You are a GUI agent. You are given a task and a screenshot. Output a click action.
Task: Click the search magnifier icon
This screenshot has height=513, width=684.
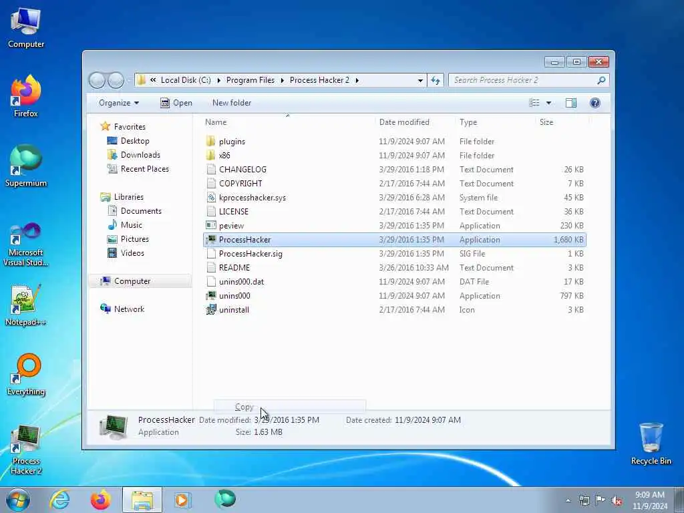[601, 80]
